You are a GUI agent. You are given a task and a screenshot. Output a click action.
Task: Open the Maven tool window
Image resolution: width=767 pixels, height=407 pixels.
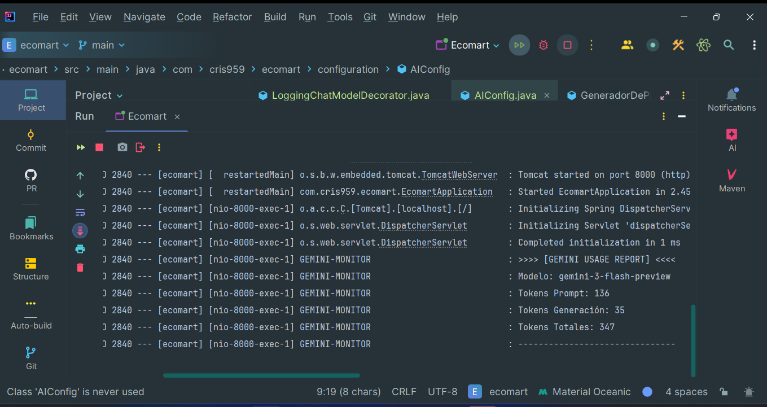pos(732,180)
